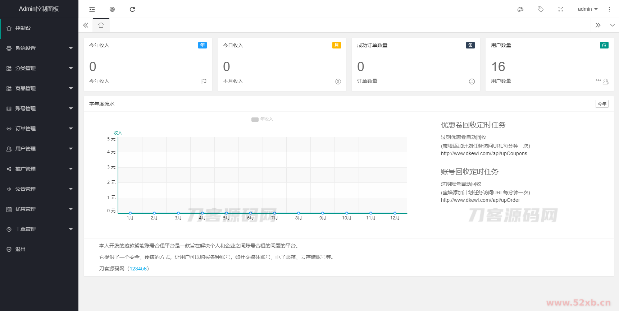
Task: Click the 退出 logout item
Action: point(21,249)
